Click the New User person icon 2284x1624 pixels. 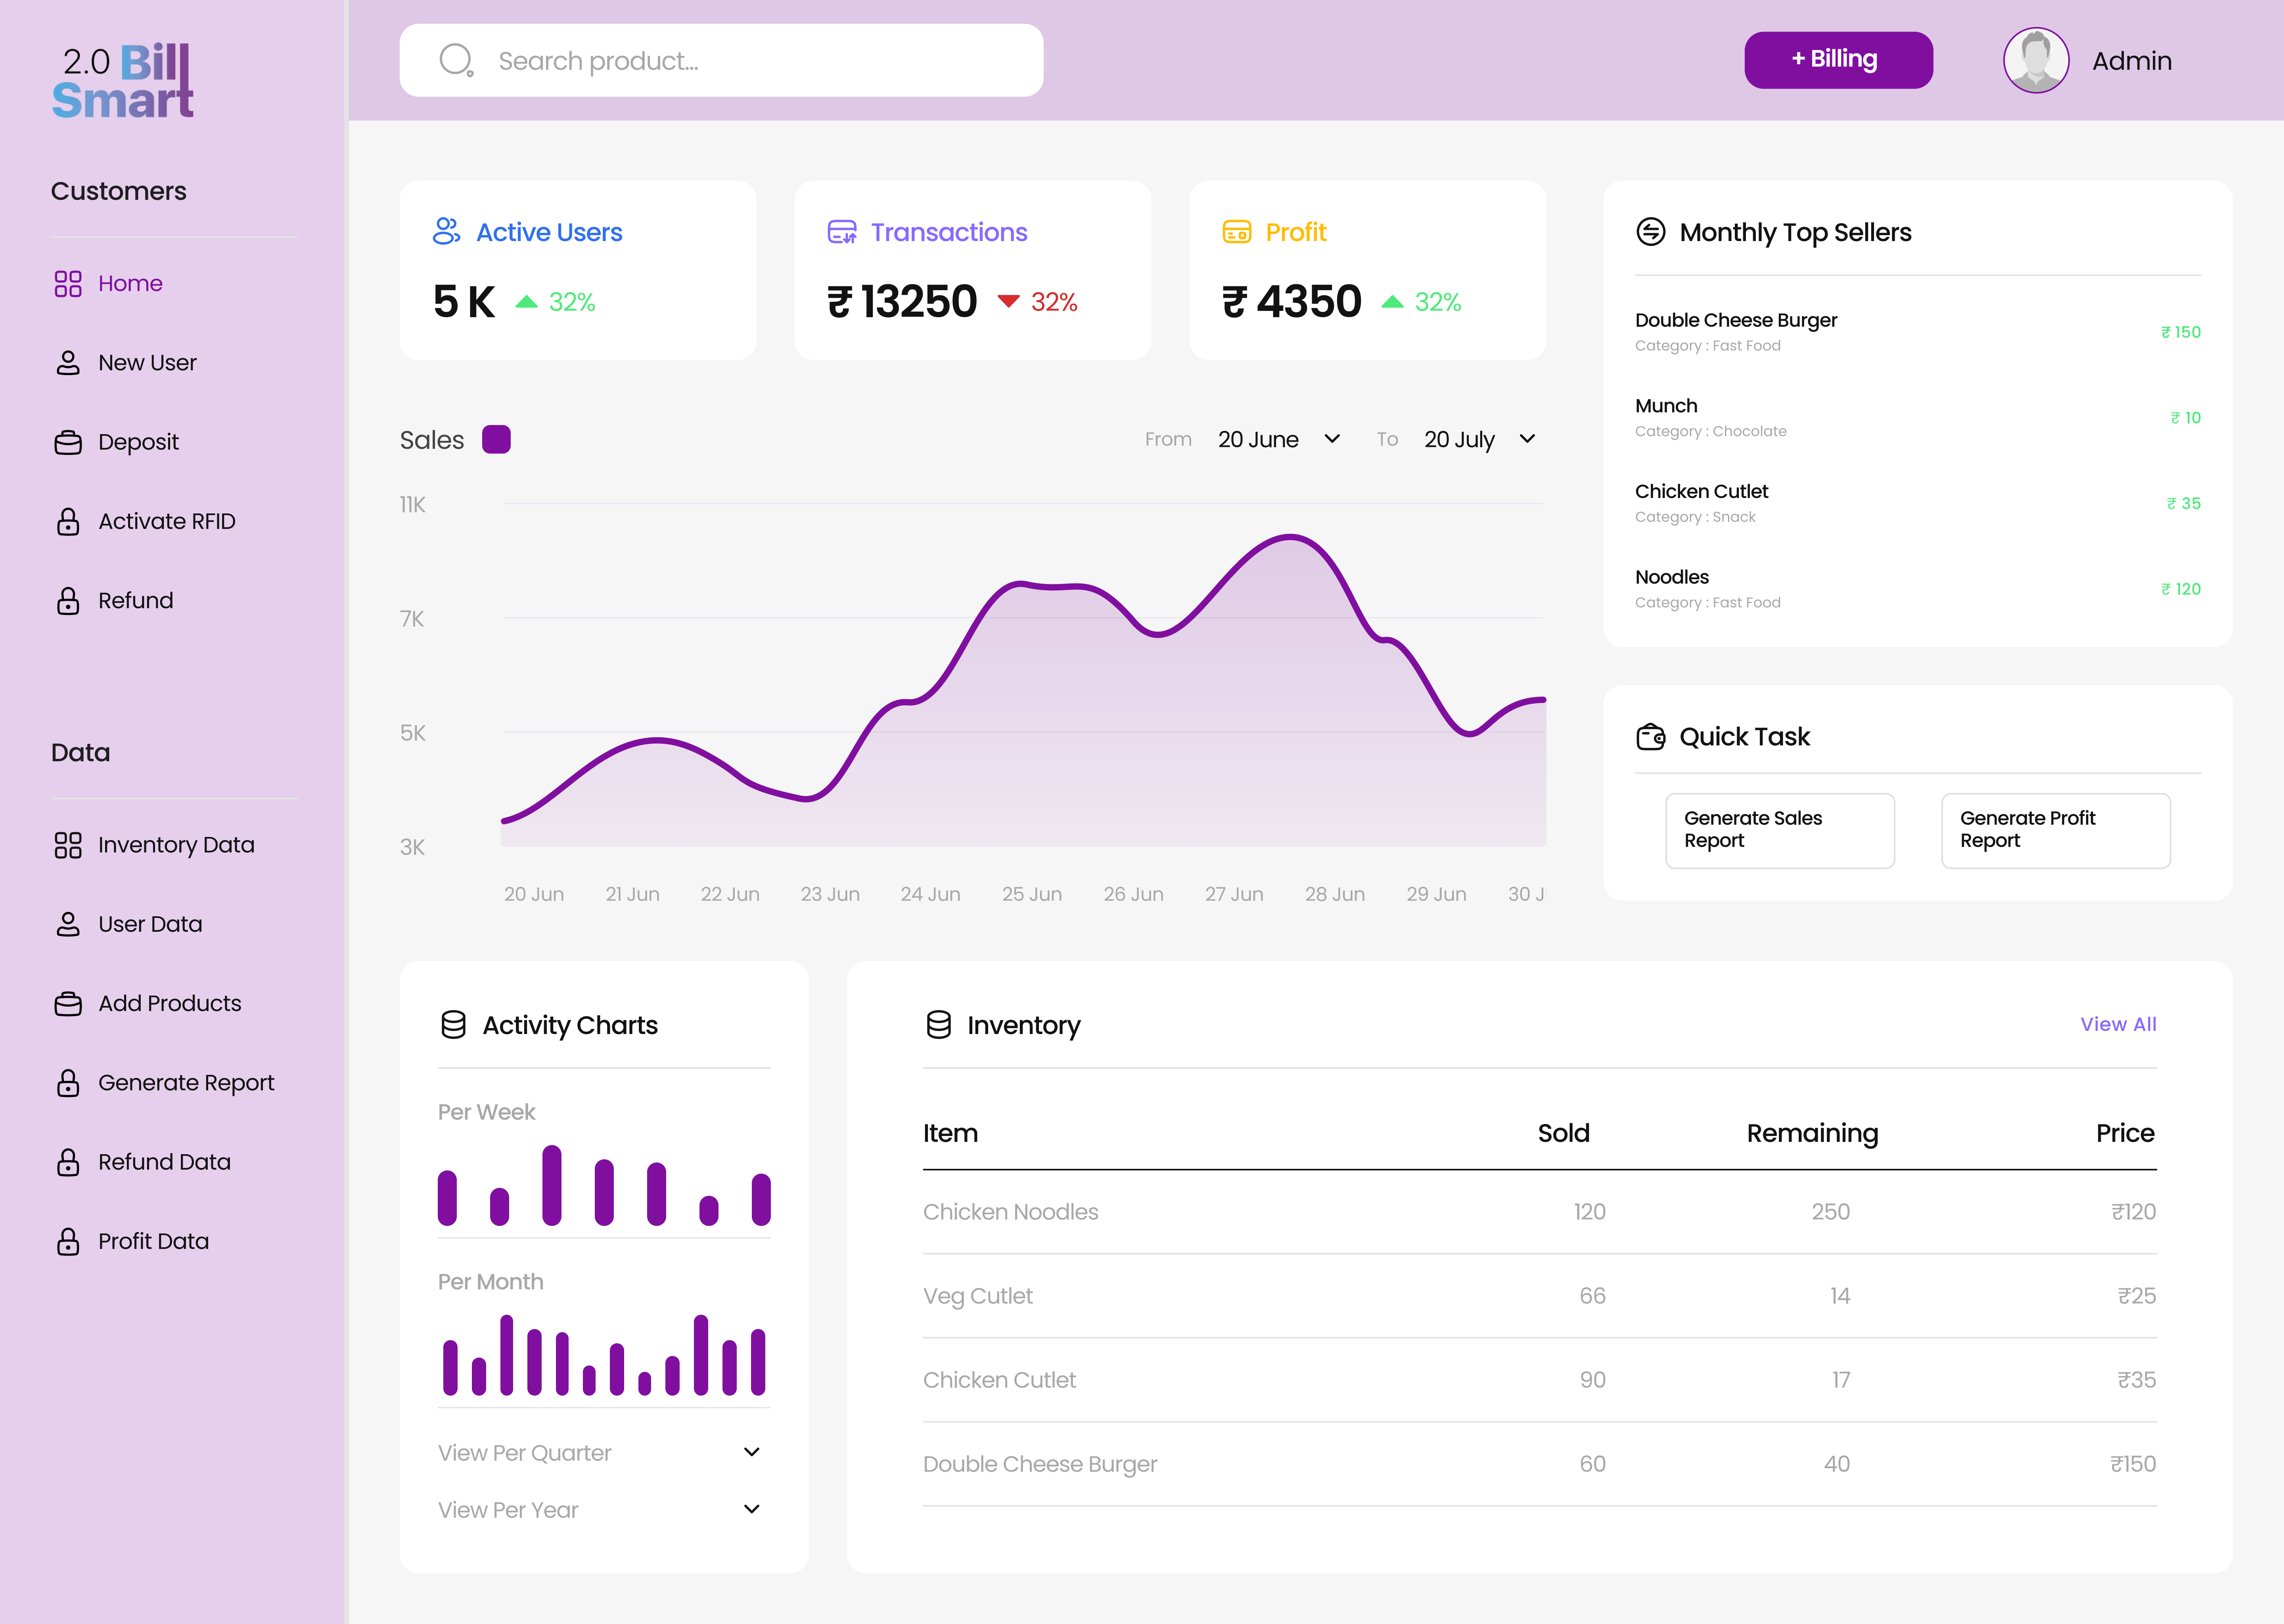coord(68,363)
